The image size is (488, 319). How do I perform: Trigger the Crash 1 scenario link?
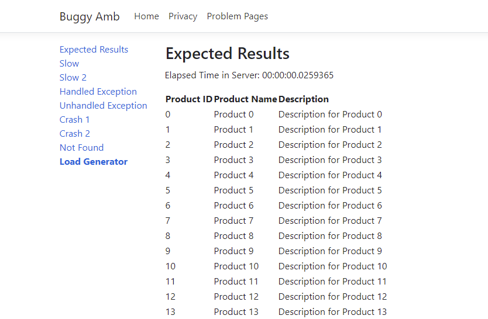click(x=74, y=120)
